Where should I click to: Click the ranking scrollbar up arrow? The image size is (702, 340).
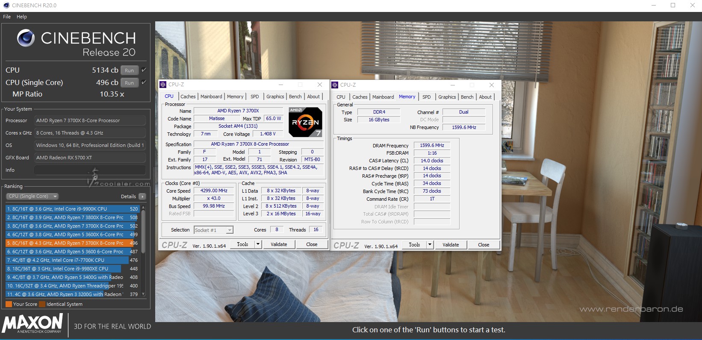[143, 208]
